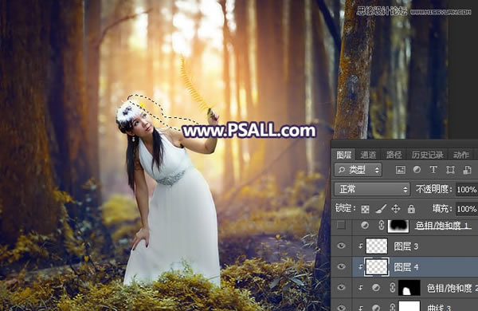Select layer named 图层 3

click(x=406, y=246)
